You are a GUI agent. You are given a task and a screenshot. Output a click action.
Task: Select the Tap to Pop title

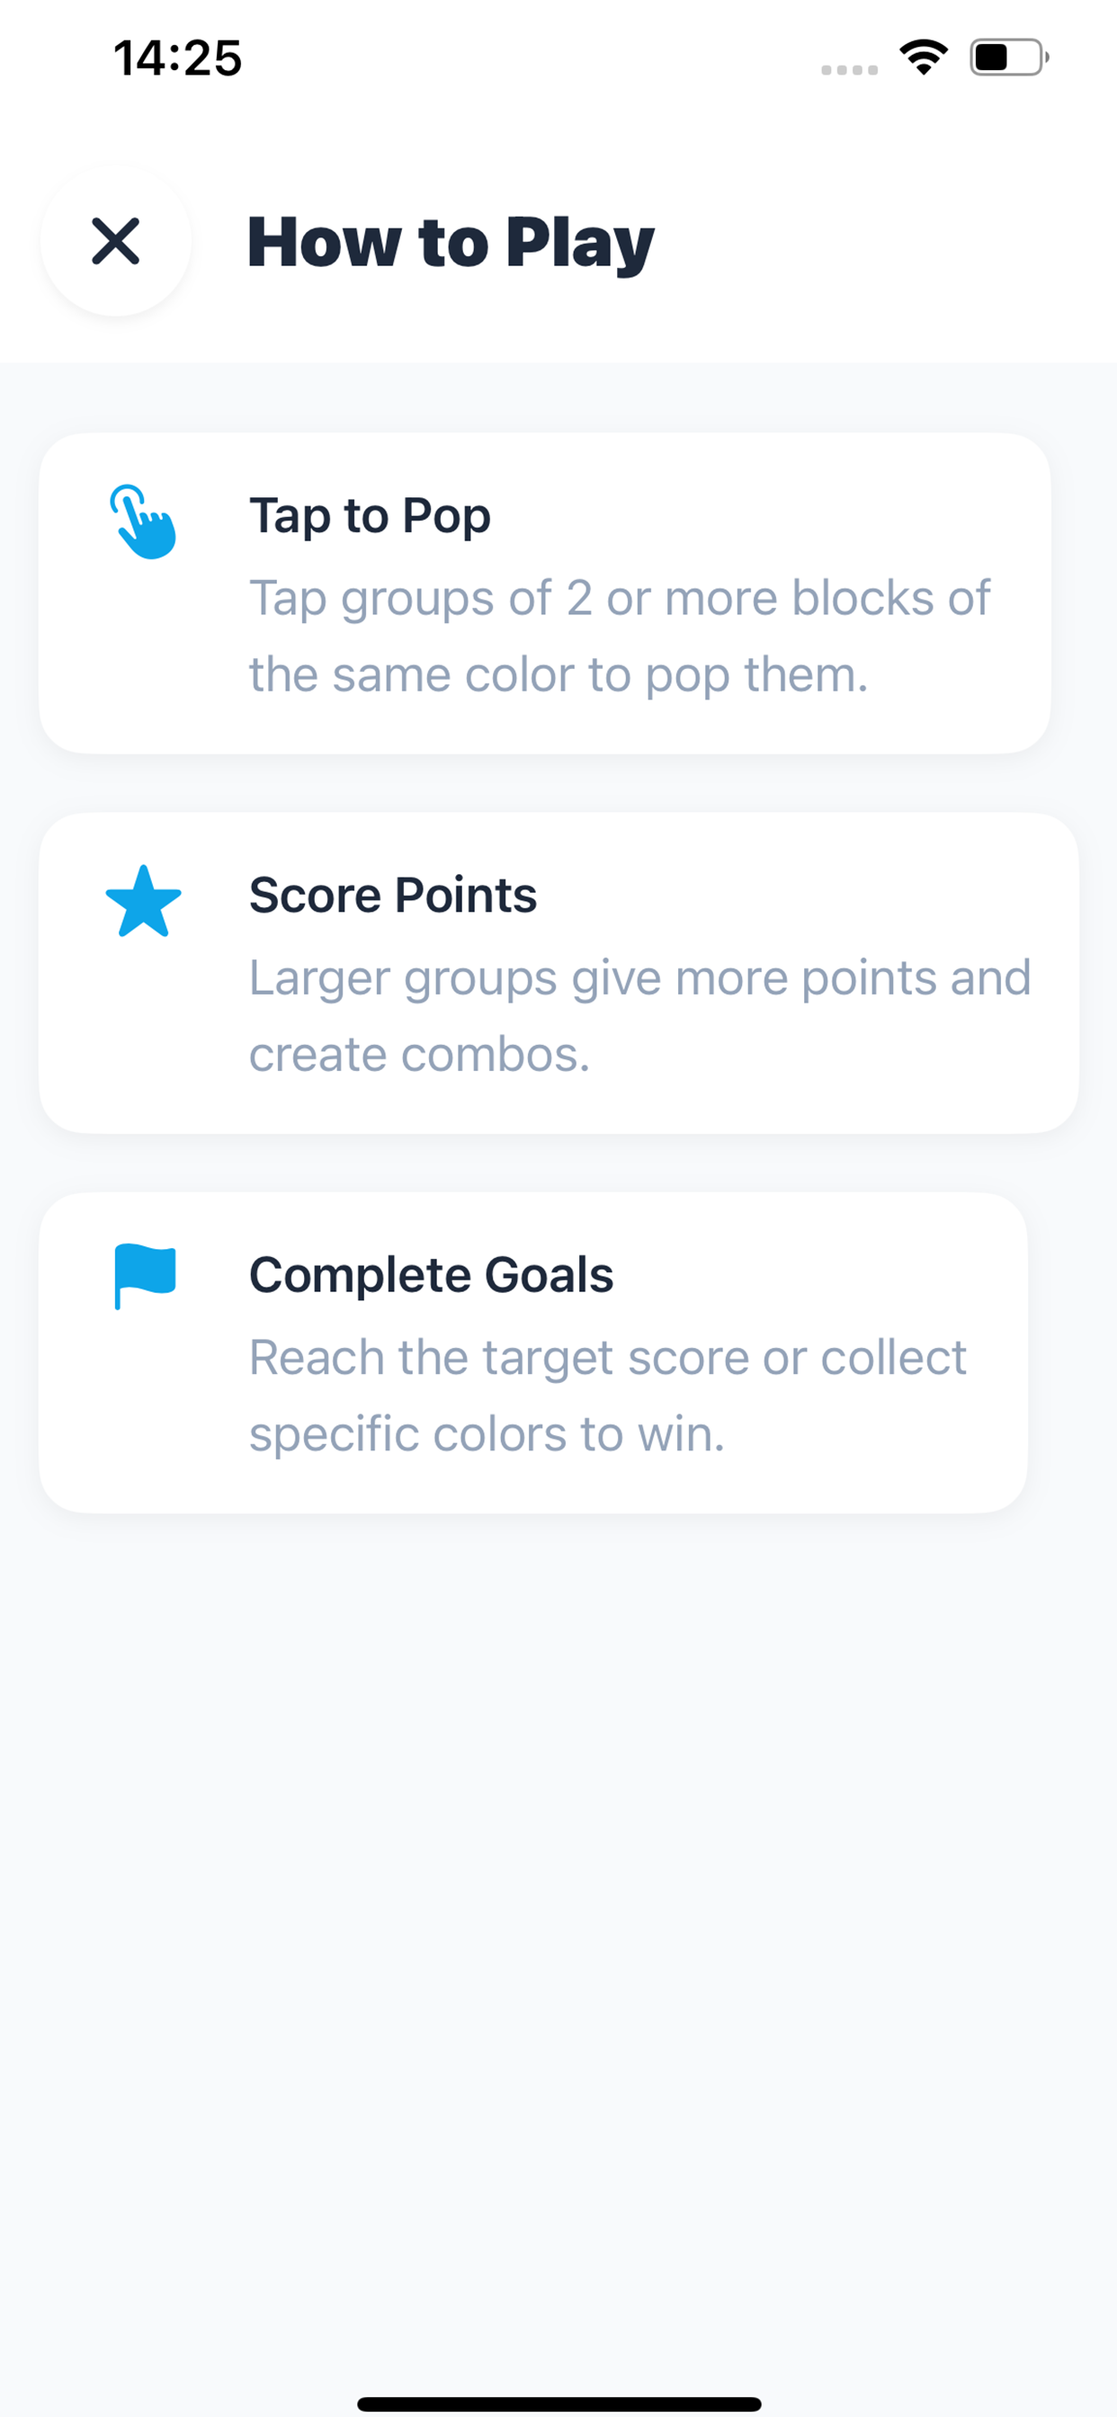(x=370, y=515)
